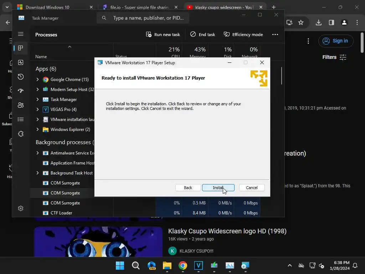Expand Windows Explorer (2) process group
The height and width of the screenshot is (274, 365).
[37, 130]
